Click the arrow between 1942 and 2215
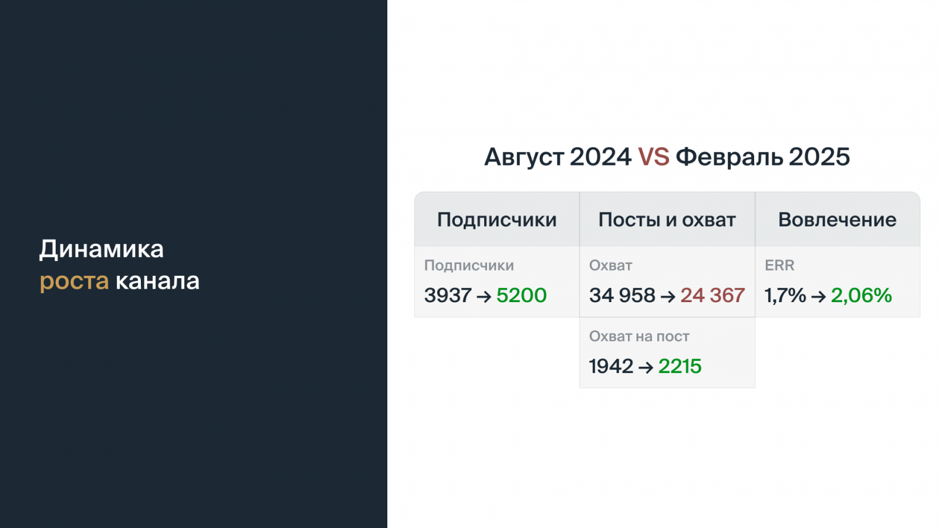 pos(646,367)
